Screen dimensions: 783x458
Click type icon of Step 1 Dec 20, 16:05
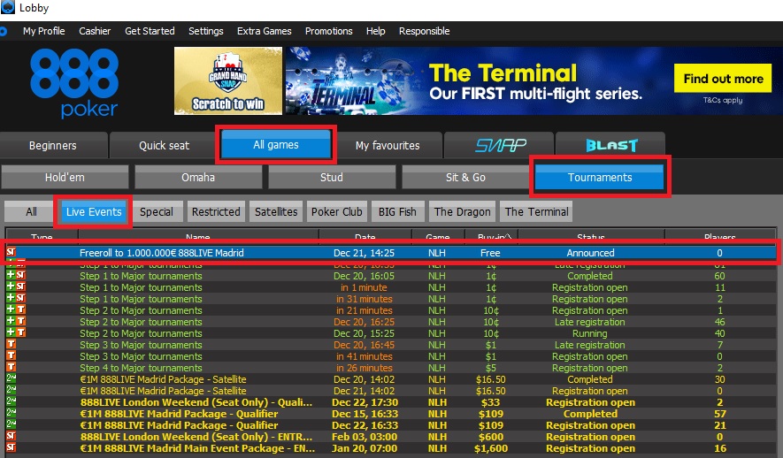click(x=15, y=275)
